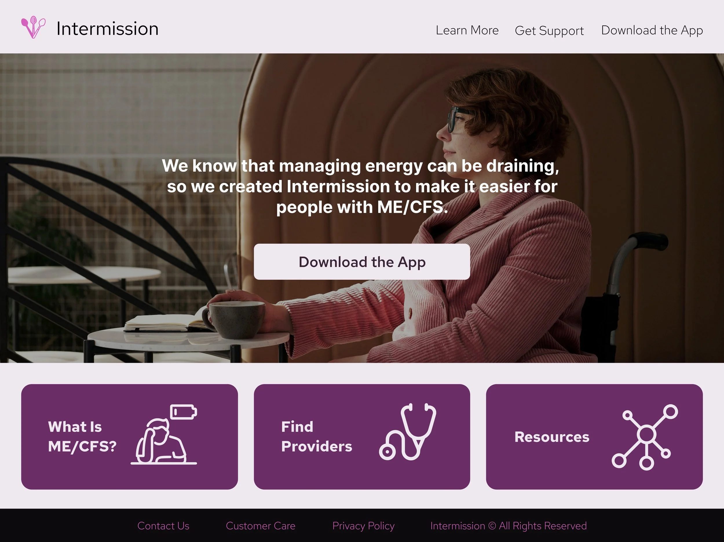Click the pink spoons logo icon
Image resolution: width=724 pixels, height=542 pixels.
pyautogui.click(x=33, y=28)
